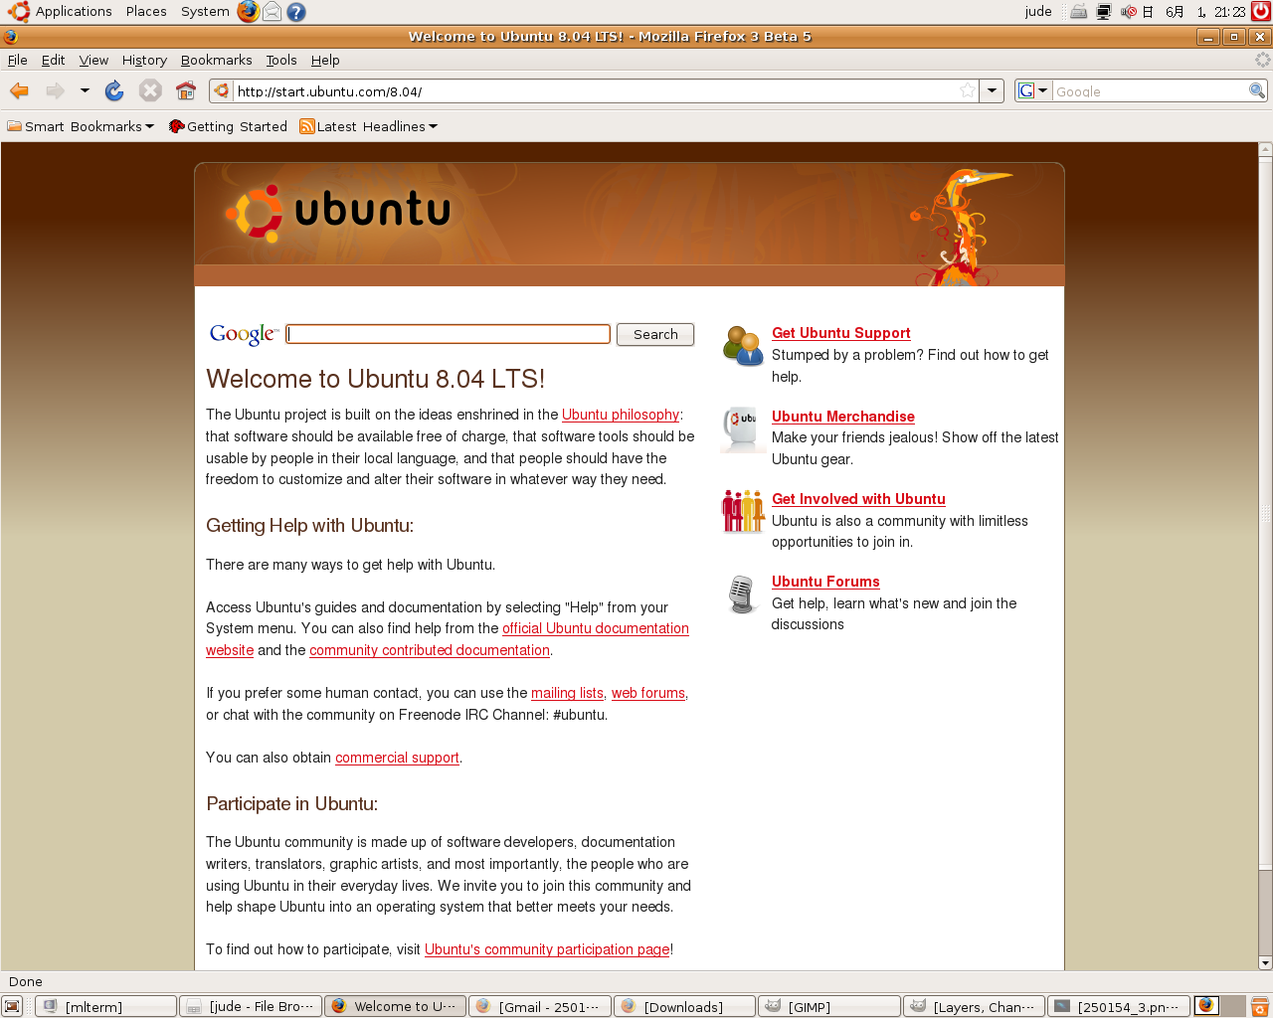Viewport: 1273px width, 1018px height.
Task: Expand Latest Headlines feed
Action: [368, 126]
